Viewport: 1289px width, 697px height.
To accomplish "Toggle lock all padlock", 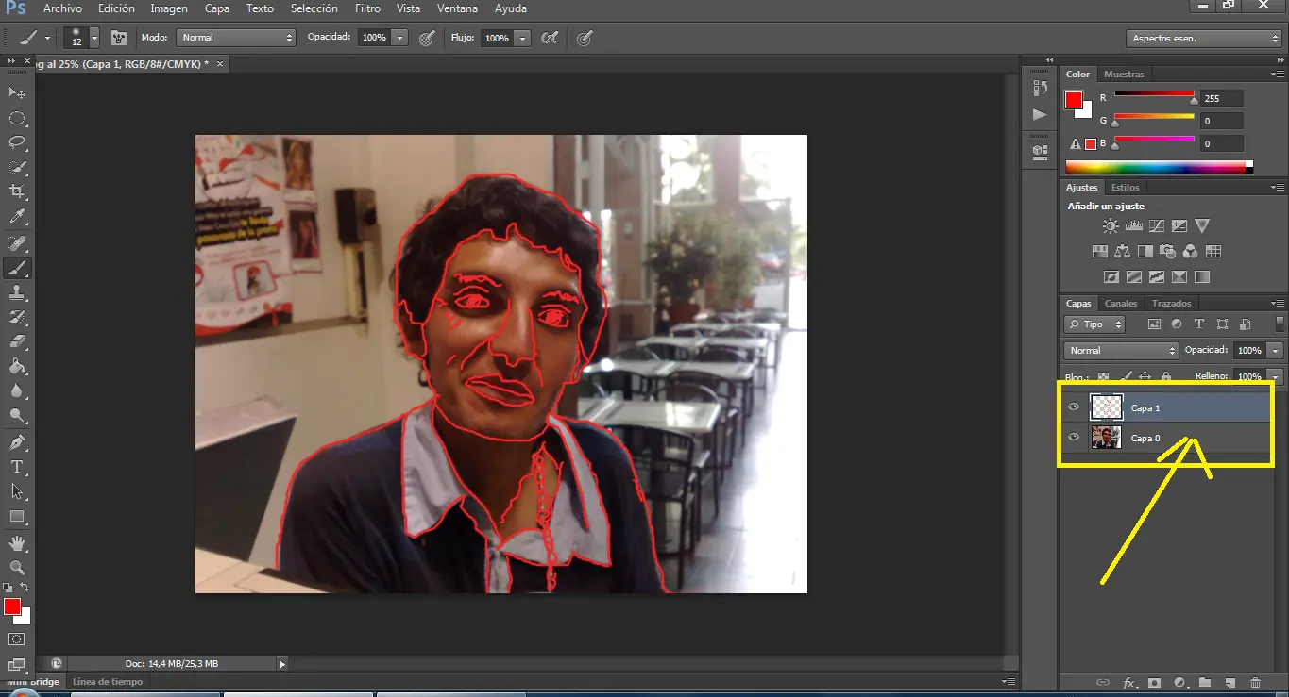I will 1166,376.
